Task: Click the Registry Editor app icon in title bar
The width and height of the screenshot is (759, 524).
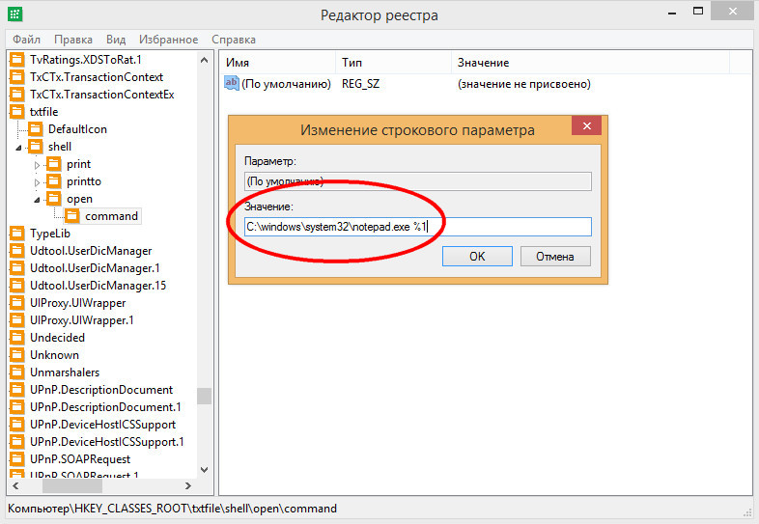Action: 14,14
